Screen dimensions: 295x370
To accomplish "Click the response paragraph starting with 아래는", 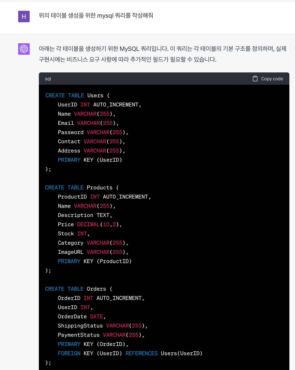I will pos(163,54).
